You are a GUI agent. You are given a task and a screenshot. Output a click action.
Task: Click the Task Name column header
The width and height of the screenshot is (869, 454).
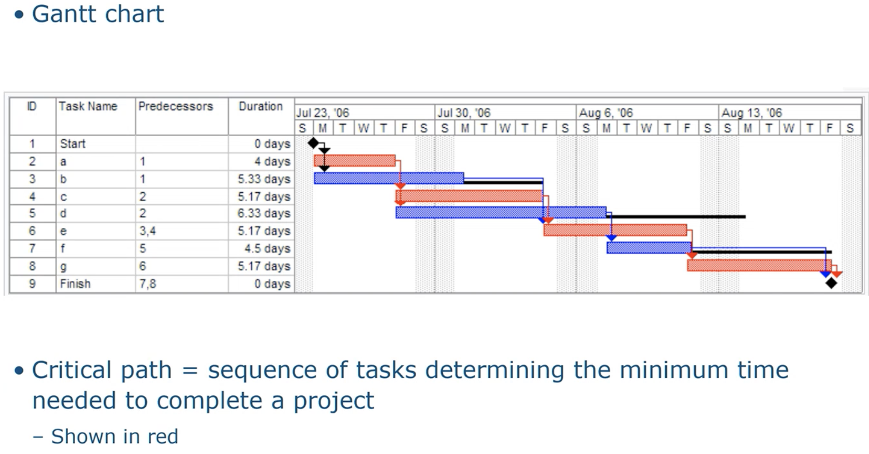coord(88,107)
